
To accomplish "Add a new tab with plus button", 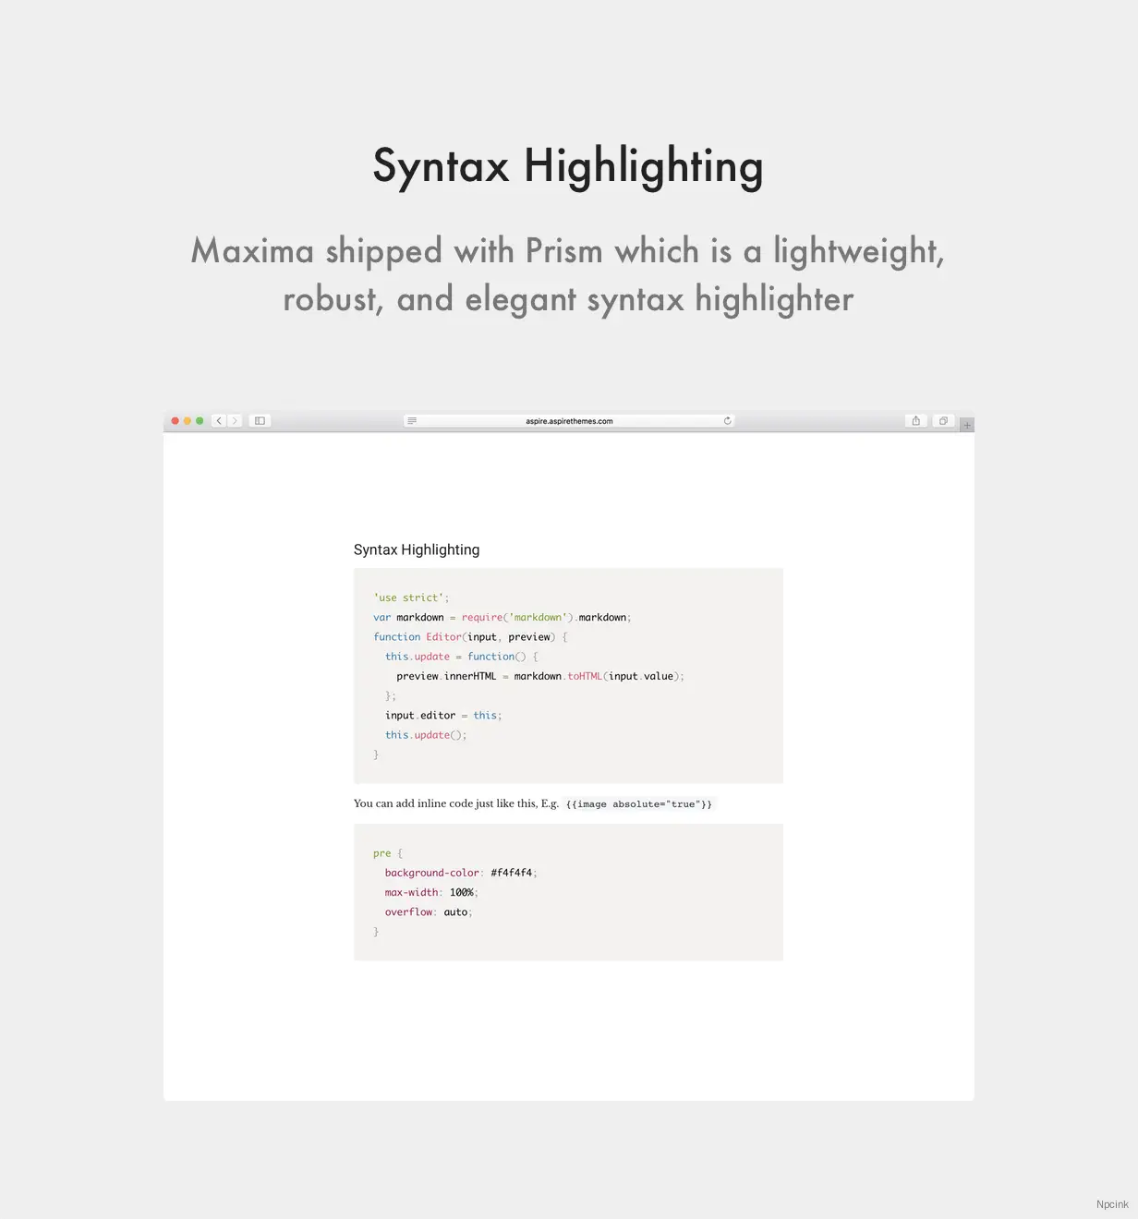I will tap(967, 426).
